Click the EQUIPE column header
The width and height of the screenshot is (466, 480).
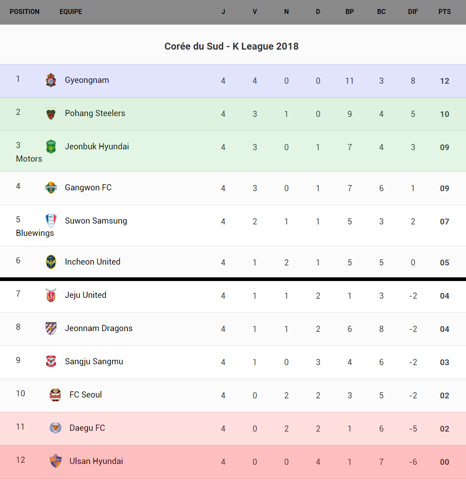click(71, 11)
